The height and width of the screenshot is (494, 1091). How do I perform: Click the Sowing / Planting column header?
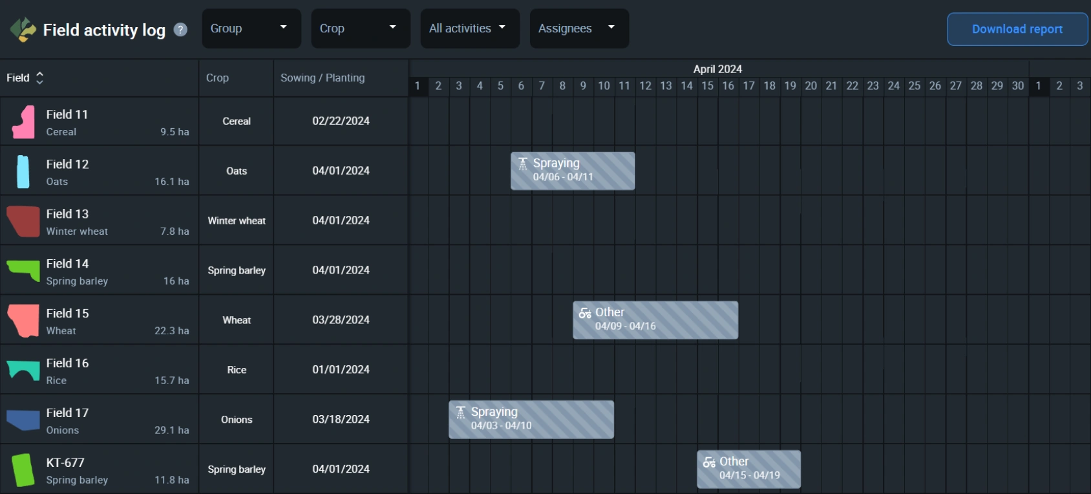pos(323,78)
